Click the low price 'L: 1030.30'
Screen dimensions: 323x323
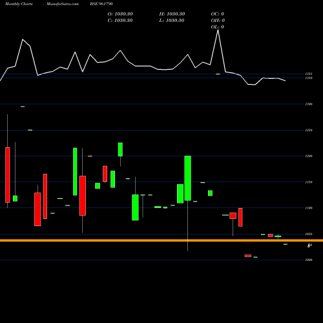click(172, 21)
